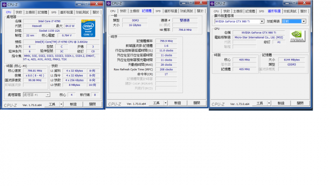The width and height of the screenshot is (331, 186).
Task: Switch to 快取 tab in processor window
Action: click(19, 12)
